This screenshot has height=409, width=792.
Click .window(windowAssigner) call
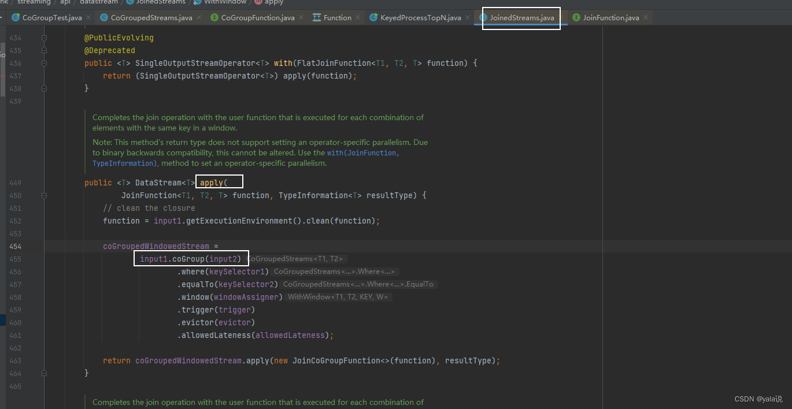[230, 297]
